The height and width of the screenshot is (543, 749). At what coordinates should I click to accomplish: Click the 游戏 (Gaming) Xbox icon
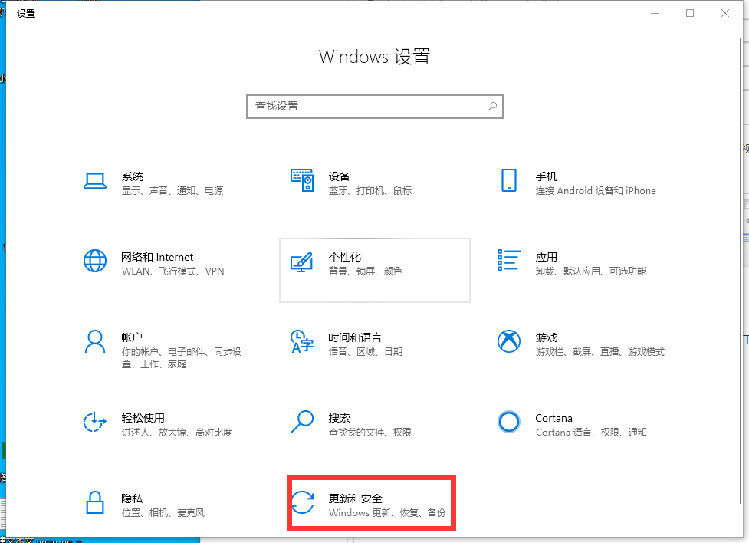click(x=508, y=342)
